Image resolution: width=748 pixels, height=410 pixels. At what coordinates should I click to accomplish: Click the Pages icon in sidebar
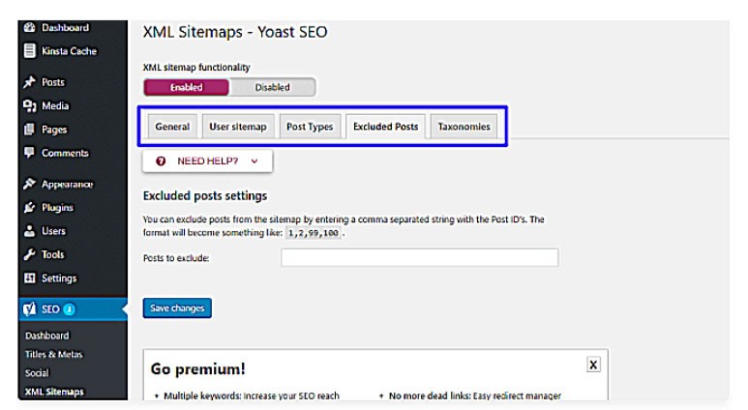pyautogui.click(x=29, y=130)
